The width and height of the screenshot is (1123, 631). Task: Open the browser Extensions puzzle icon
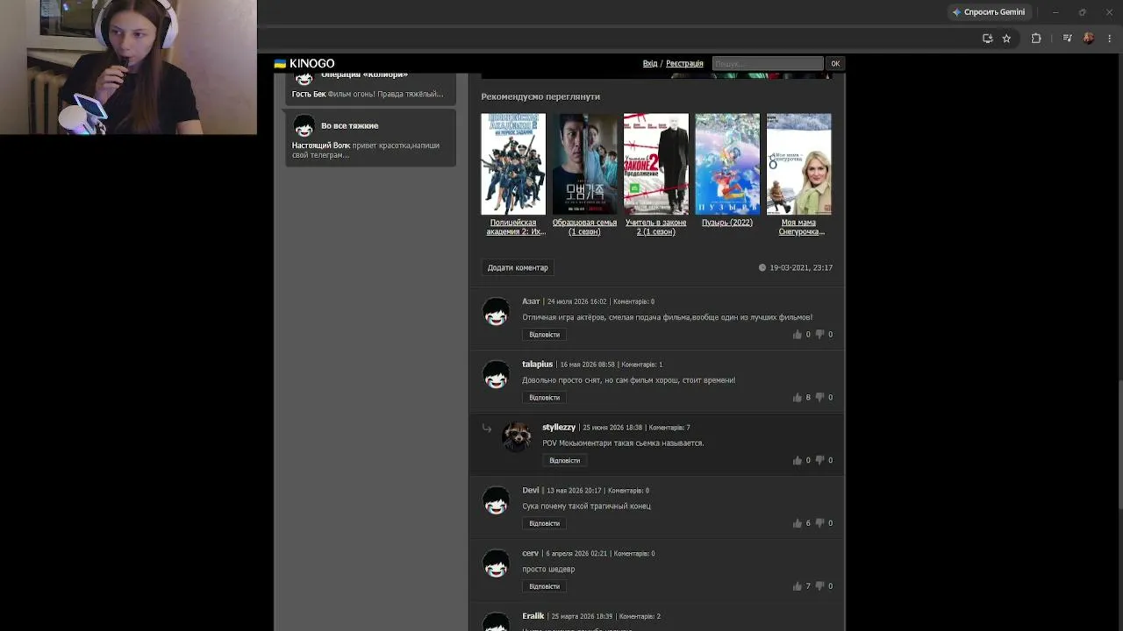click(1036, 39)
